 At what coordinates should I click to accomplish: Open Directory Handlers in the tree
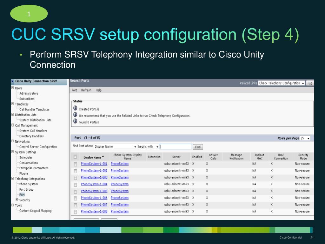31,136
